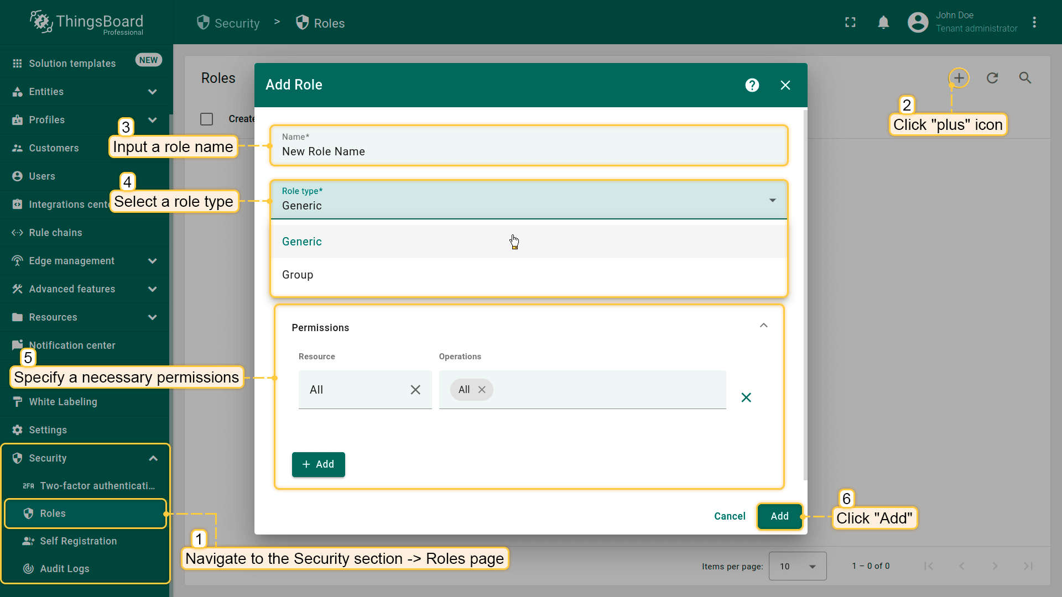This screenshot has width=1062, height=597.
Task: Click the refresh icon in Roles toolbar
Action: pyautogui.click(x=992, y=78)
